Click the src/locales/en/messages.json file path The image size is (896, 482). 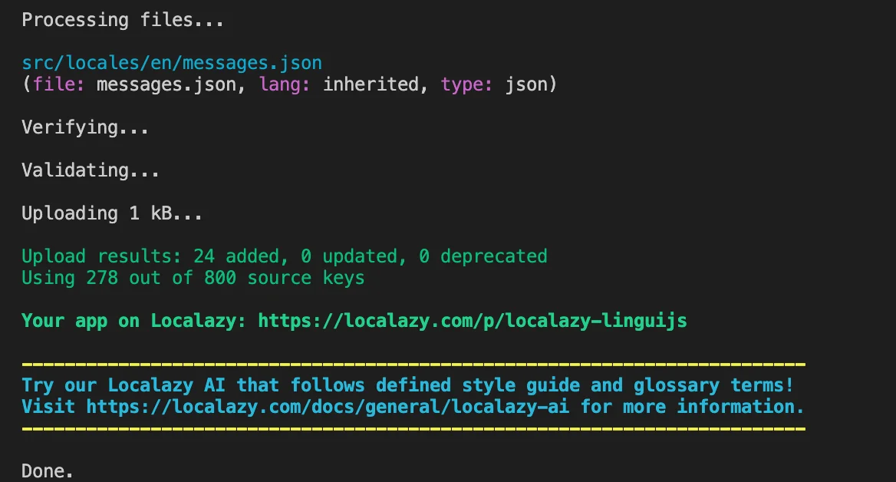(172, 63)
